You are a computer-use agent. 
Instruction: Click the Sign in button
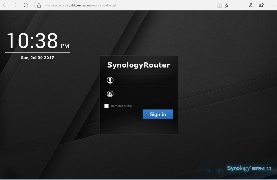click(158, 114)
